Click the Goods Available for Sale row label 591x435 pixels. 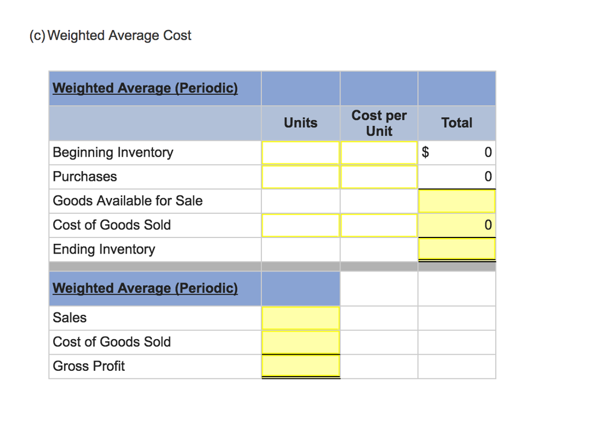pos(128,200)
